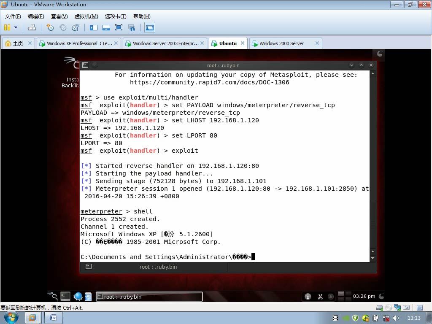432x324 pixels.
Task: Open the 查看(V) menu
Action: tap(59, 16)
